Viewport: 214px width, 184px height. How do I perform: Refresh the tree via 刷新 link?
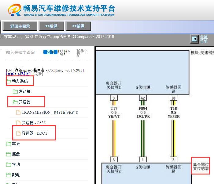point(38,74)
